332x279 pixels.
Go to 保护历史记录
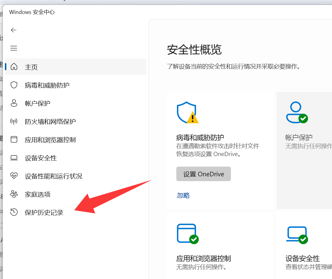tap(44, 212)
